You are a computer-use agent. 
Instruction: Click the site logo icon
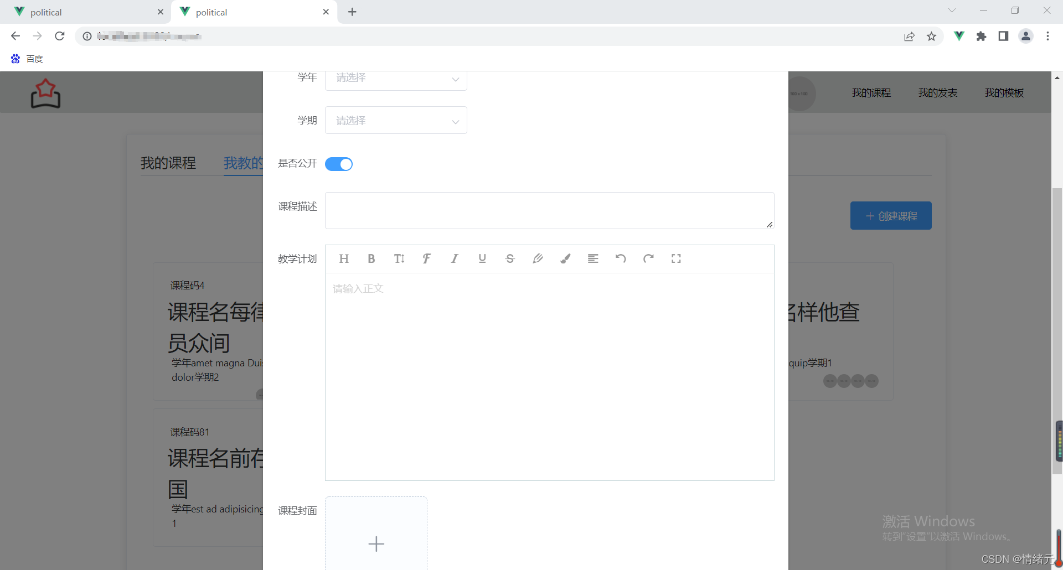[45, 93]
